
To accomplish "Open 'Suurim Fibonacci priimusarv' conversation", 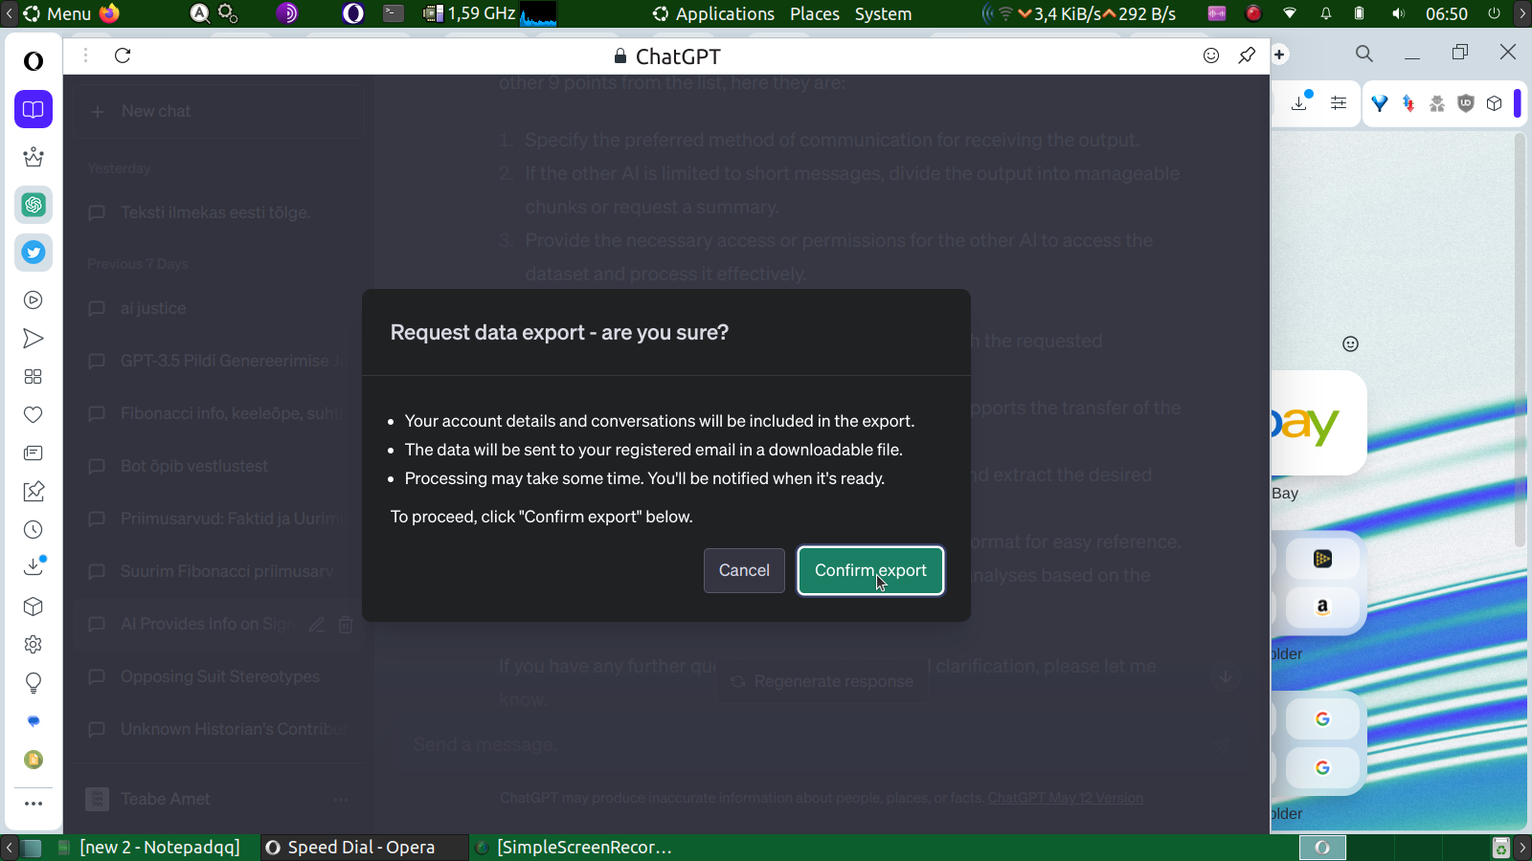I will point(219,571).
